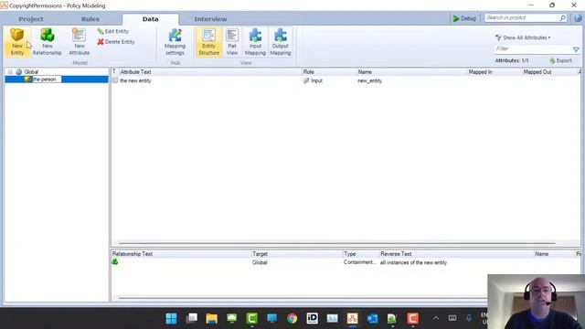
Task: Add a New Relationship
Action: (47, 42)
